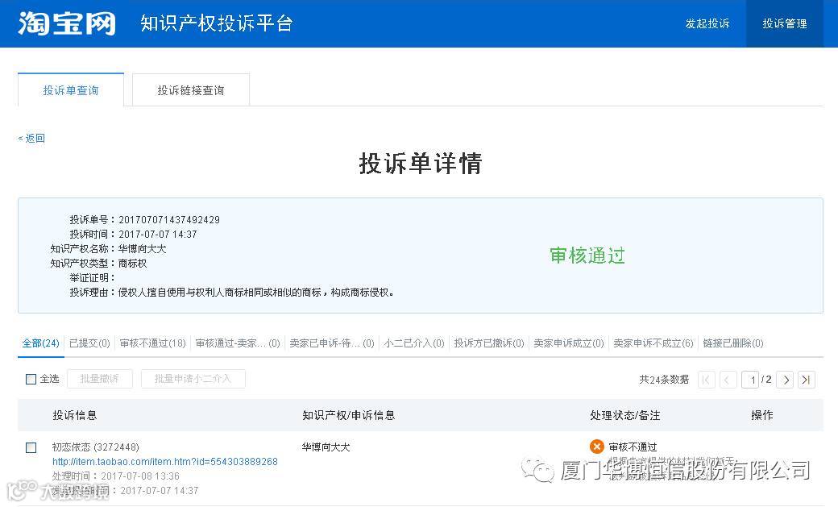Viewport: 838px width, 507px height.
Task: Select the 卖家已申诉-待…(0) filter tab
Action: (x=332, y=343)
